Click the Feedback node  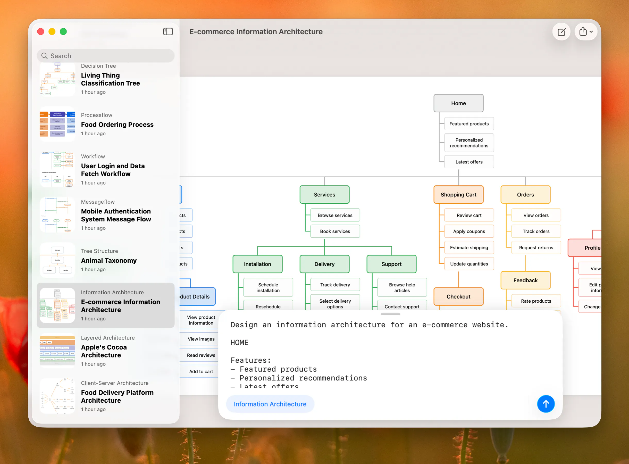pos(525,280)
